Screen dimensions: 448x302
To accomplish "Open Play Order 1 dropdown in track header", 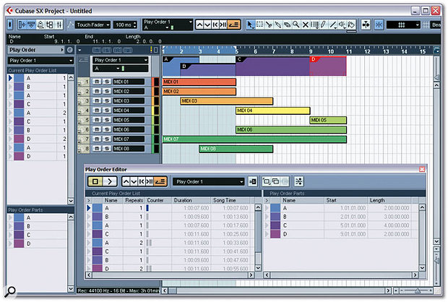I will [x=120, y=60].
